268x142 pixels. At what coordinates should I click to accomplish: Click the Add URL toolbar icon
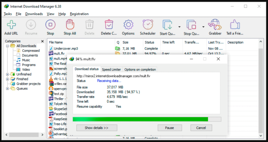click(x=11, y=25)
